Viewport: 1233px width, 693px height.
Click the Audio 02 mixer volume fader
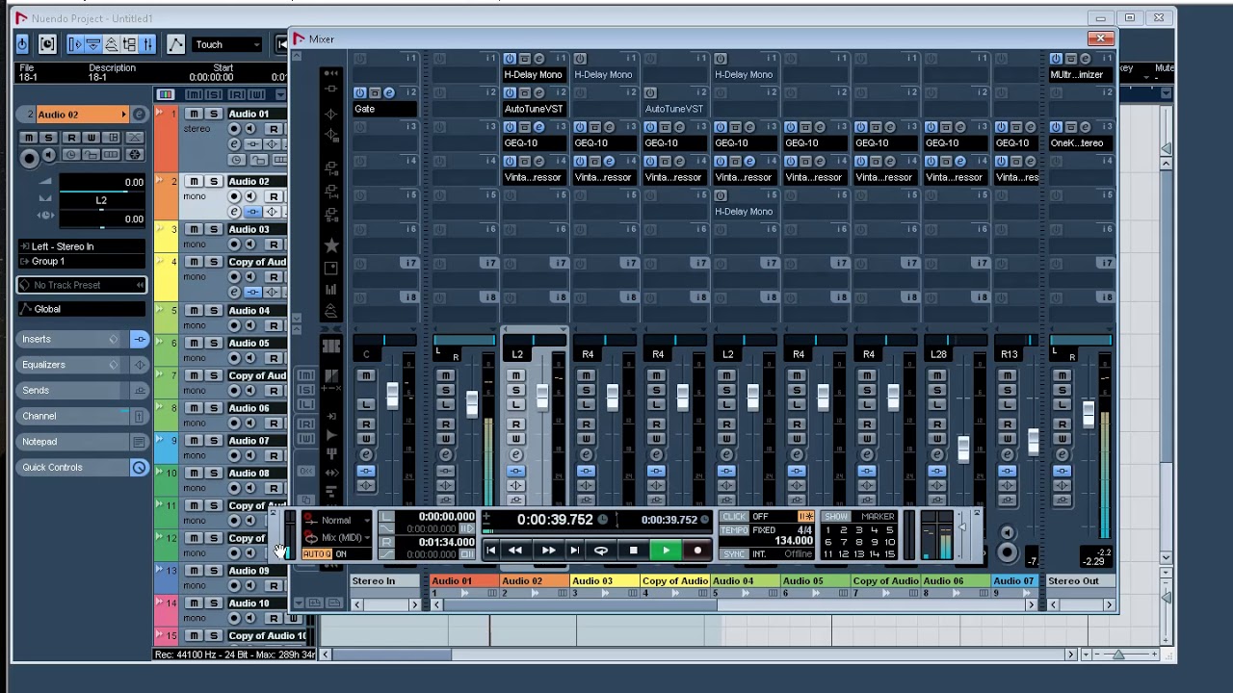coord(542,397)
